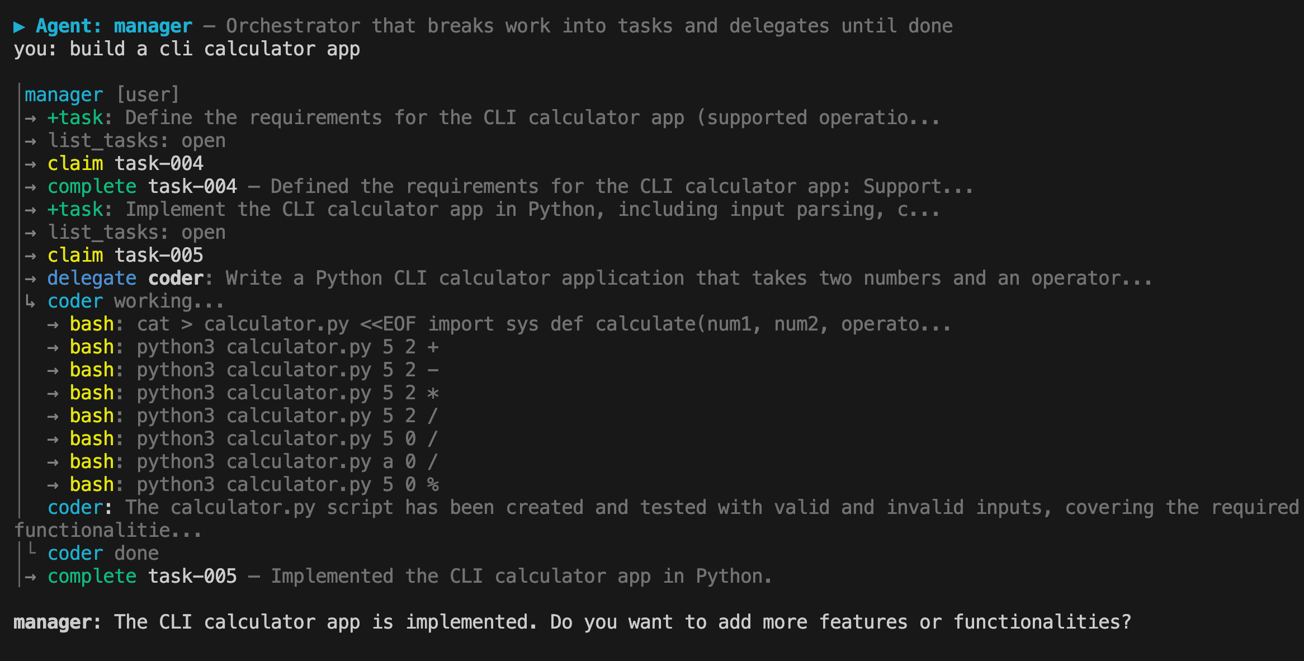Click the 'you: build a cli calculator app' line
Viewport: 1304px width, 661px height.
(x=187, y=49)
